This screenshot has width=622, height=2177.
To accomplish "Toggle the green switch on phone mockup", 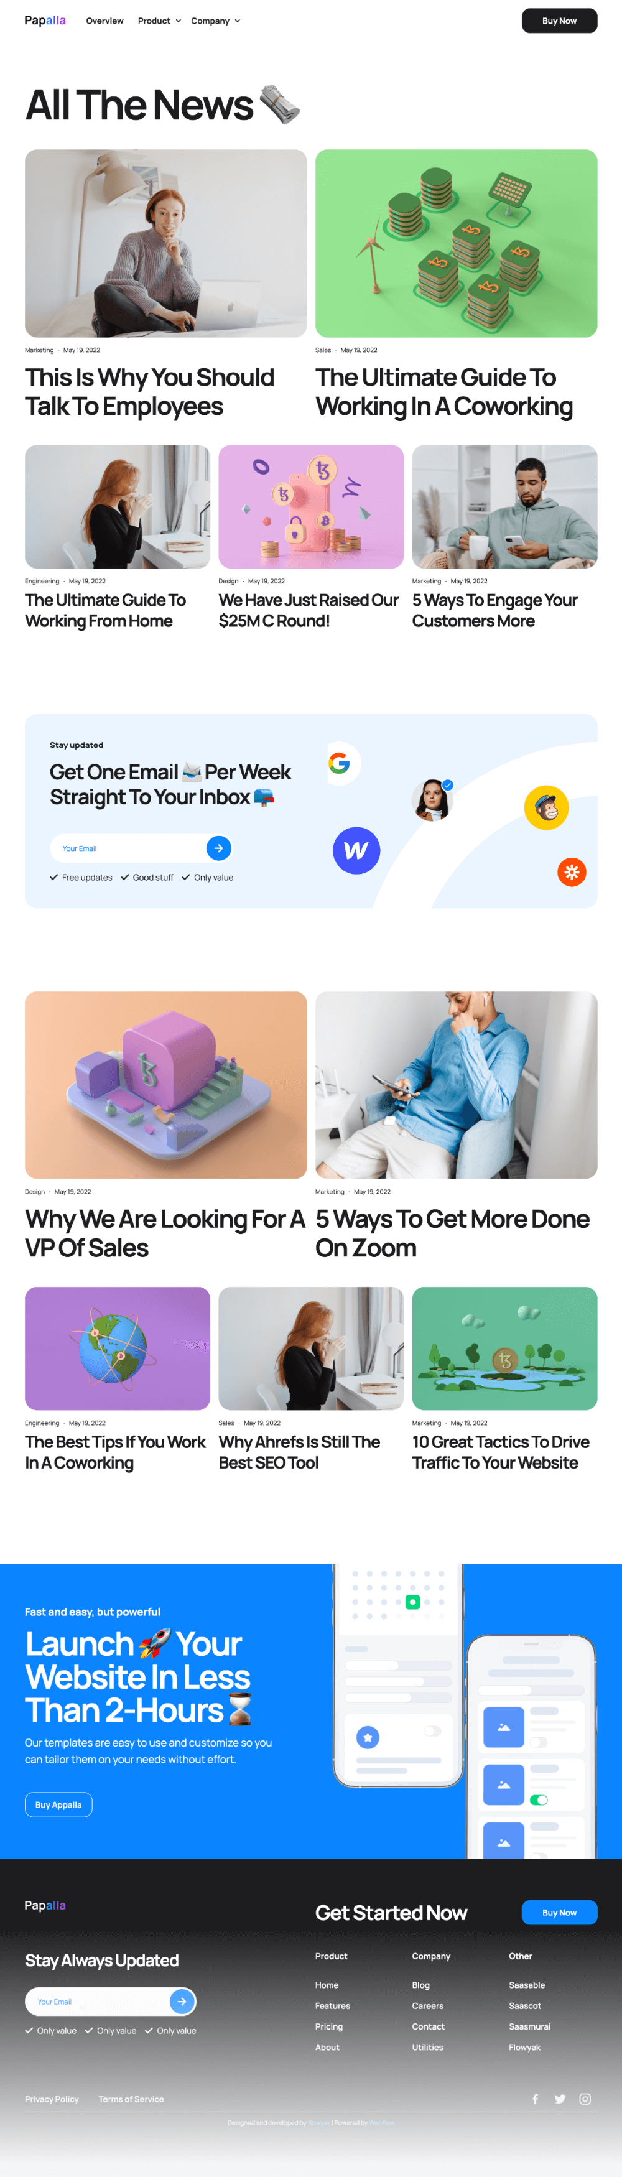I will click(538, 1799).
